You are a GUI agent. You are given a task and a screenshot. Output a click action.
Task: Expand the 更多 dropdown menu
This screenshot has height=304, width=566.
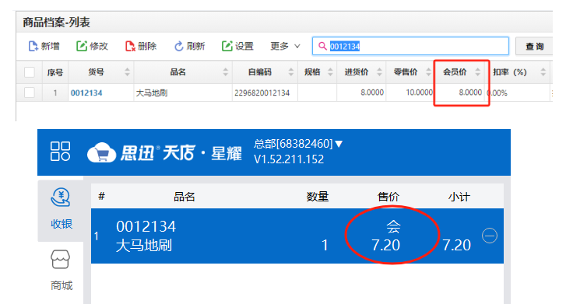285,46
